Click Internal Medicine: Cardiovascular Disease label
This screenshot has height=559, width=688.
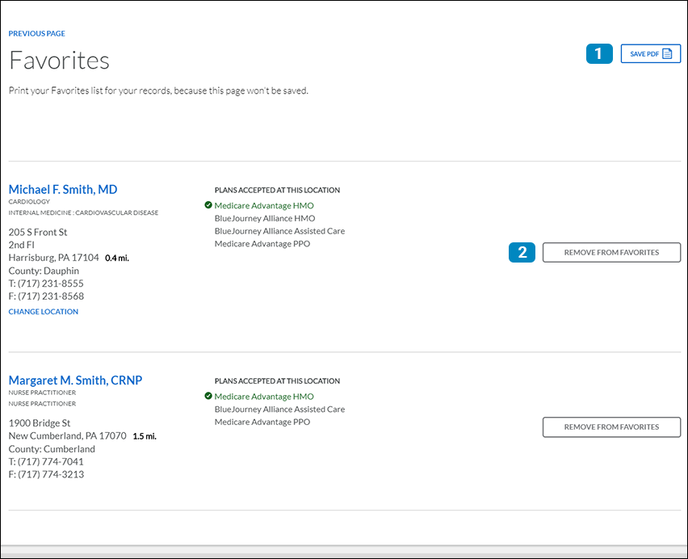83,212
